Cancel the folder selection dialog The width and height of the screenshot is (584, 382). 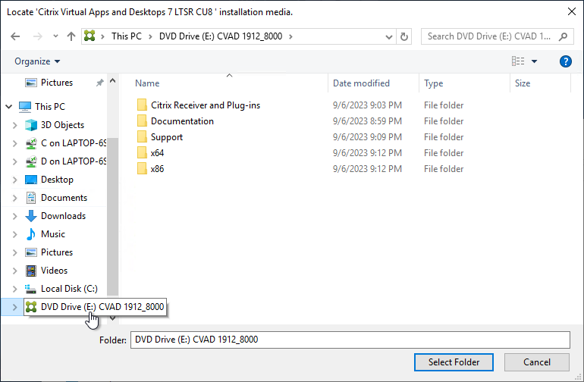(537, 362)
